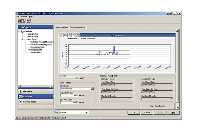Select the zoom area chart tool
Image resolution: width=197 pixels, height=131 pixels.
tap(65, 35)
